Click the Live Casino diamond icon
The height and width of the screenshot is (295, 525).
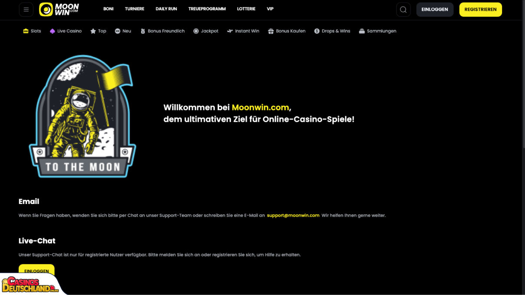pos(52,31)
